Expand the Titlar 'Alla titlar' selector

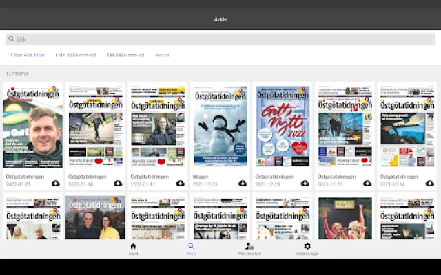point(34,55)
